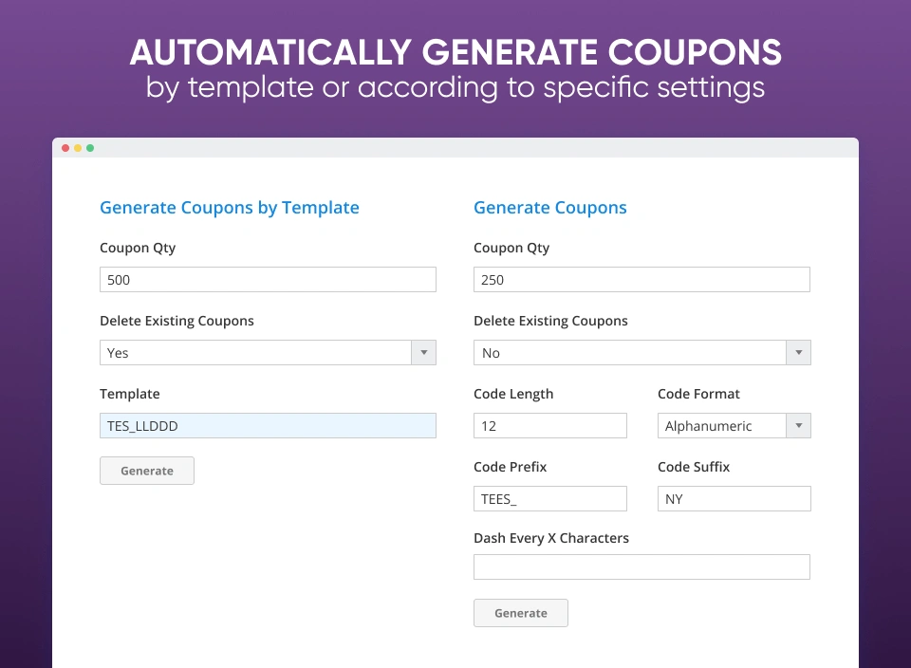
Task: Click the Generate button under the Template field
Action: click(x=146, y=470)
